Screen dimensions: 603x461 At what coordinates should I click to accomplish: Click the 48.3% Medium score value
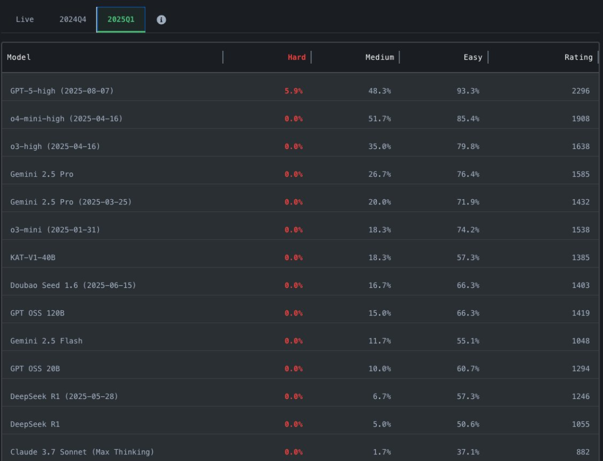click(380, 91)
